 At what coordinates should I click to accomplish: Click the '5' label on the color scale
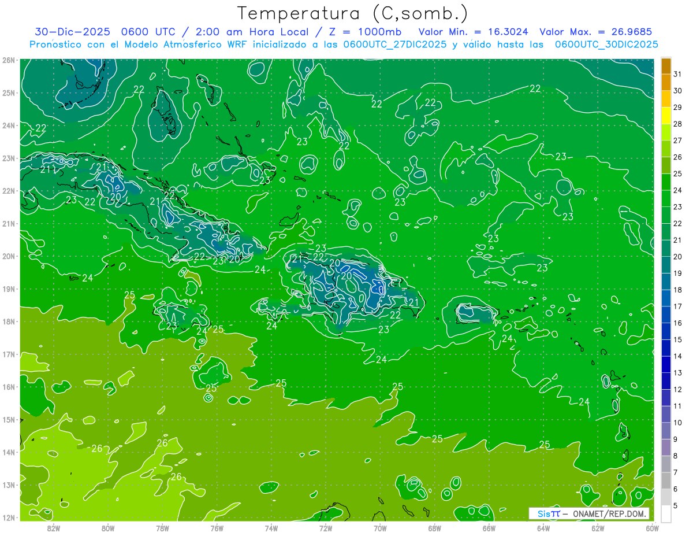pos(676,506)
